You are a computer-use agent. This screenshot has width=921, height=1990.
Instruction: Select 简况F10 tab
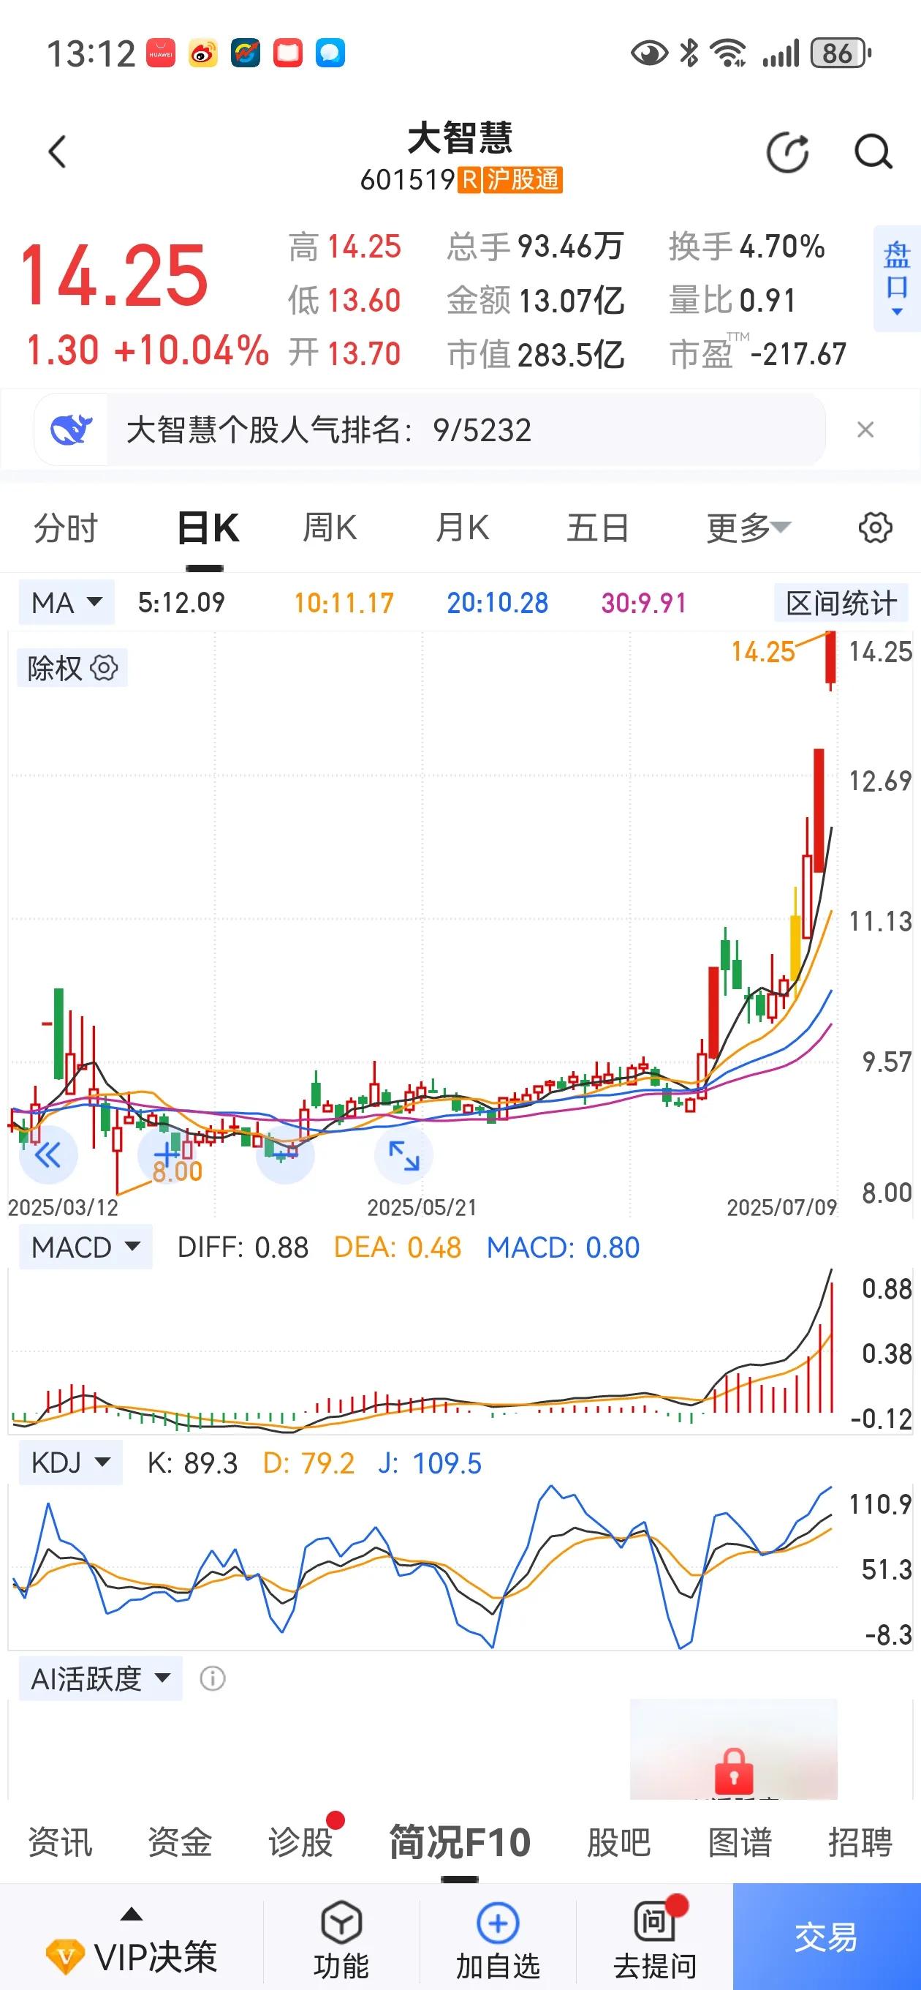pyautogui.click(x=460, y=1841)
